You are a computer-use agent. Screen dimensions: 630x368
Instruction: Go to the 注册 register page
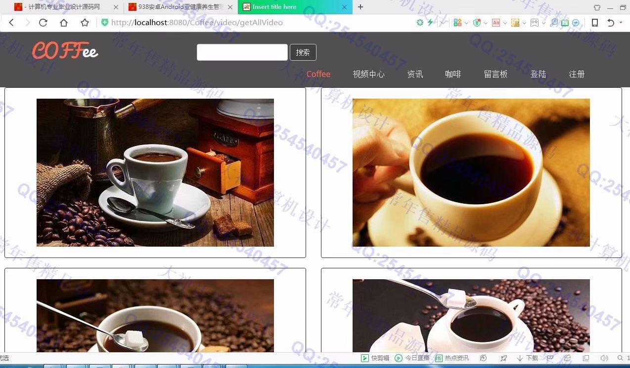point(577,74)
